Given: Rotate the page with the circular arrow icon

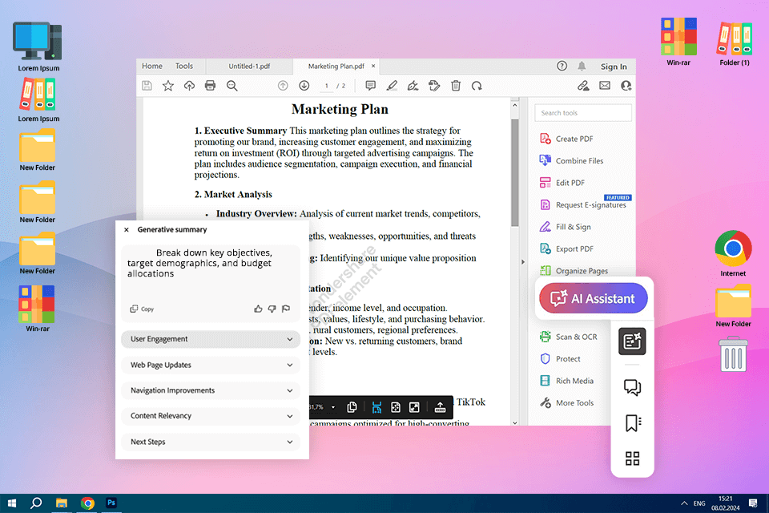Looking at the screenshot, I should tap(477, 86).
